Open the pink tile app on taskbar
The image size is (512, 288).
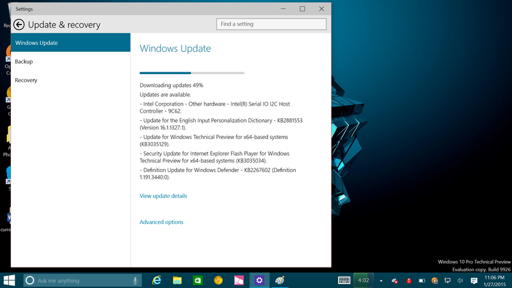(239, 280)
